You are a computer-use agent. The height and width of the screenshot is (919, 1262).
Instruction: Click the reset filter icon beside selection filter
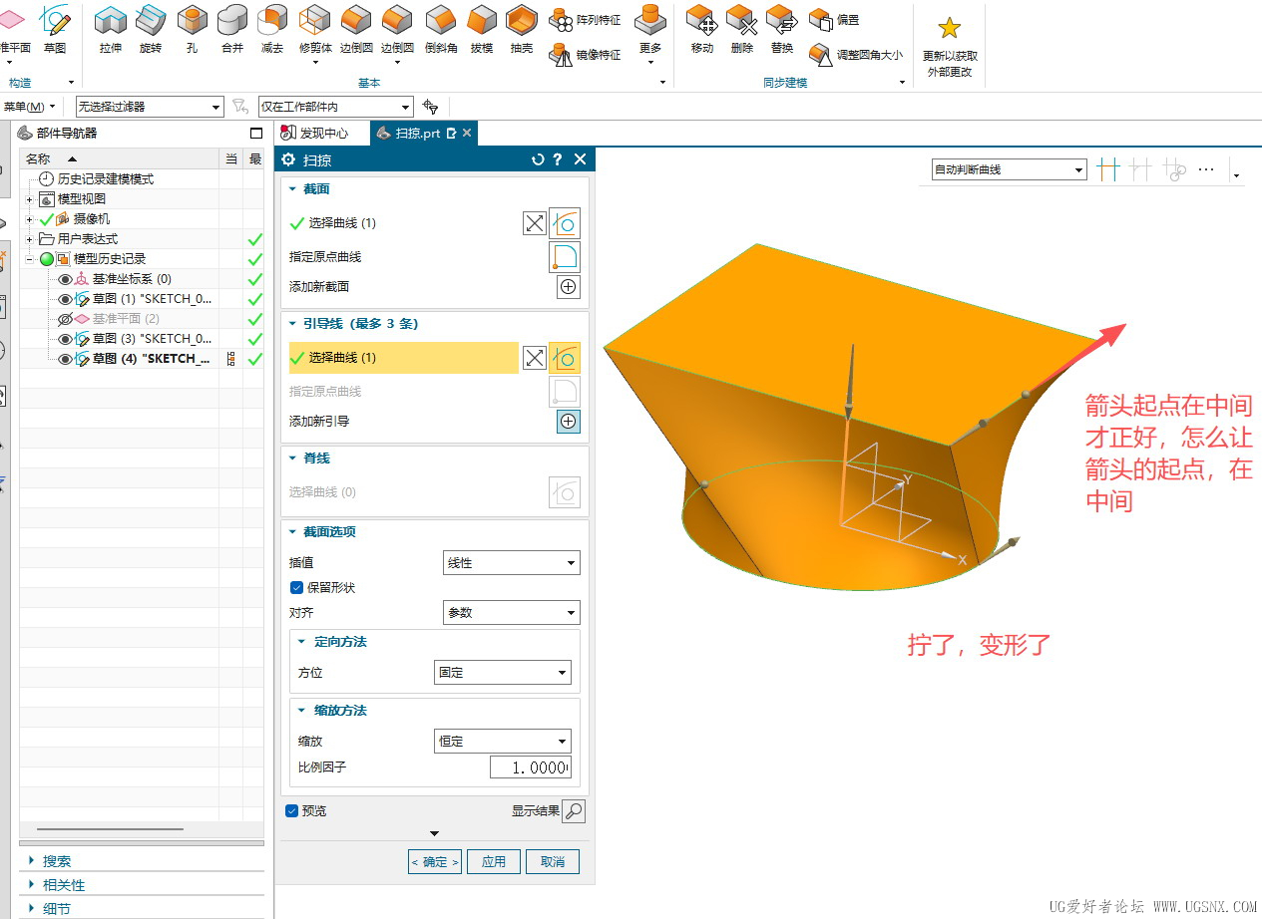[239, 107]
